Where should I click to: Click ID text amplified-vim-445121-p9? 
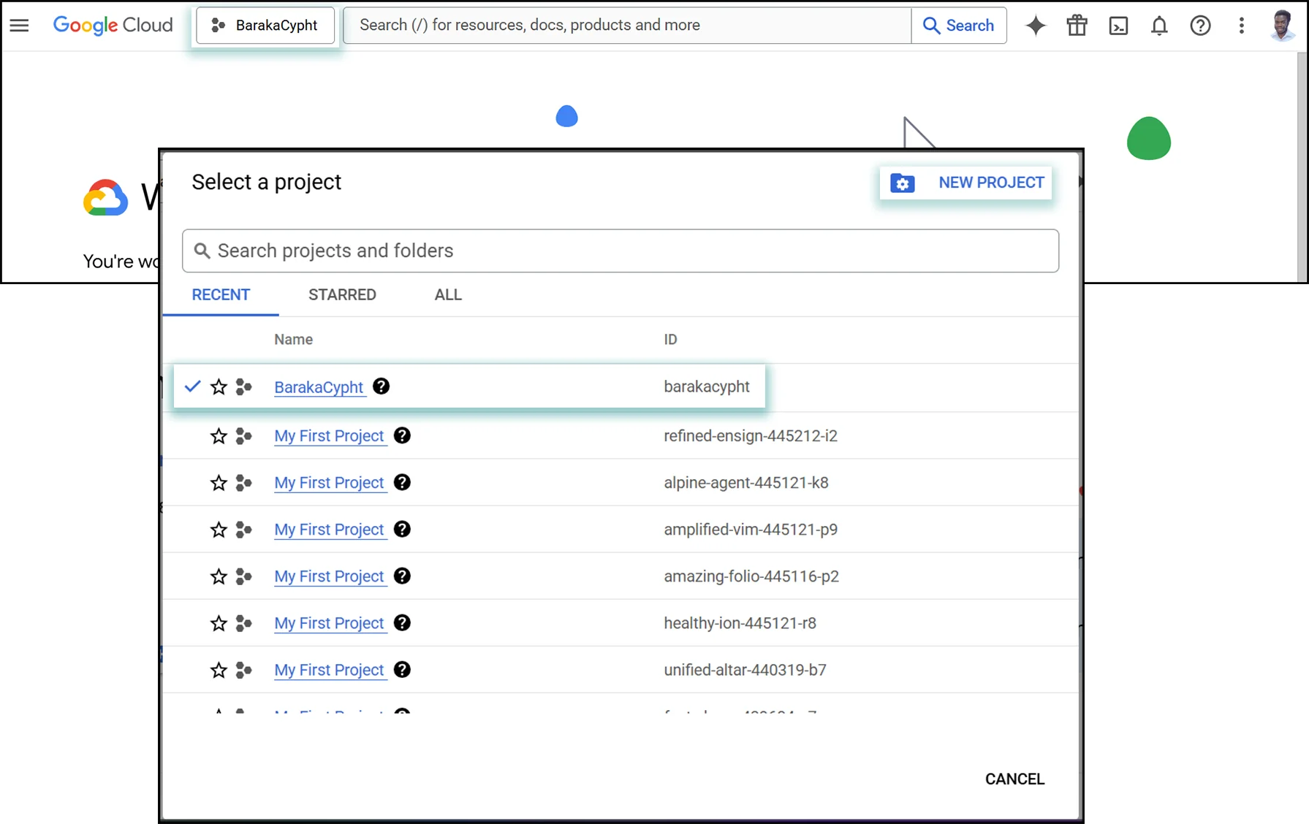[751, 530]
